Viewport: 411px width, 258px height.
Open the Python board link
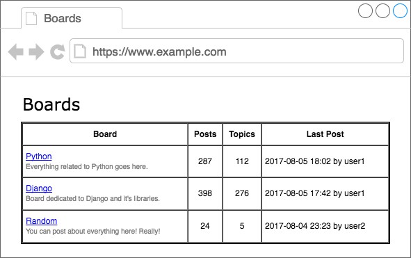(x=39, y=156)
